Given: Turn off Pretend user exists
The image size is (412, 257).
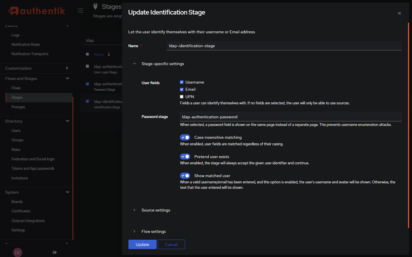Looking at the screenshot, I should pos(185,156).
